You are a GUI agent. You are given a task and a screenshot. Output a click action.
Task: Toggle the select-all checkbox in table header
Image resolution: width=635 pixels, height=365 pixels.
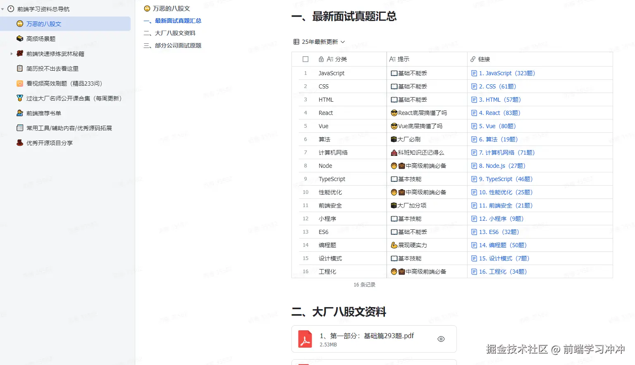coord(306,59)
